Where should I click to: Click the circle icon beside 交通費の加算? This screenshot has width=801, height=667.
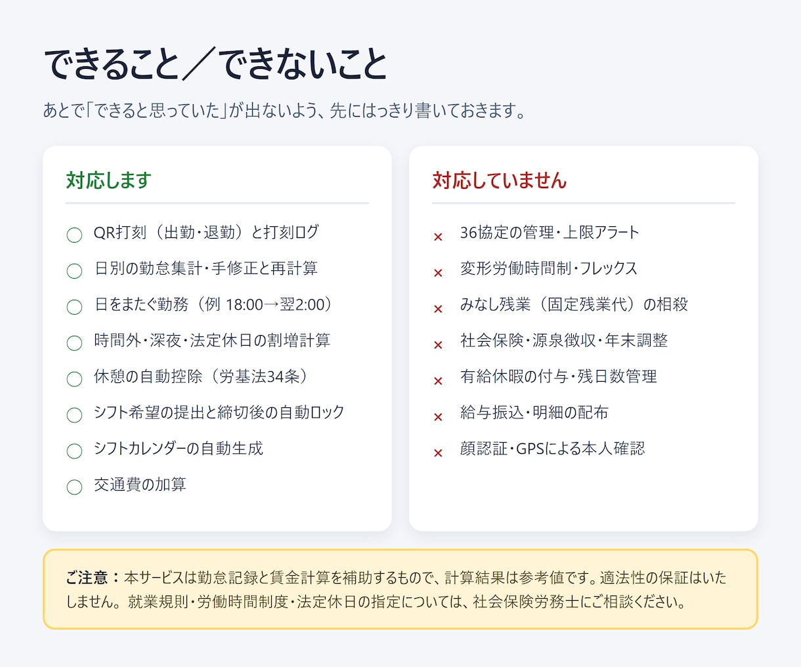click(74, 487)
